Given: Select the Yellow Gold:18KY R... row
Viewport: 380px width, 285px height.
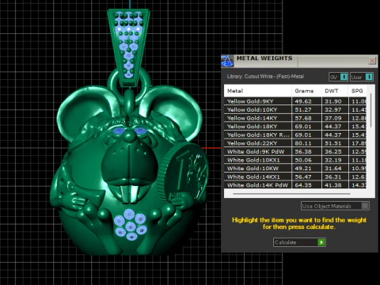Looking at the screenshot, I should [x=295, y=135].
